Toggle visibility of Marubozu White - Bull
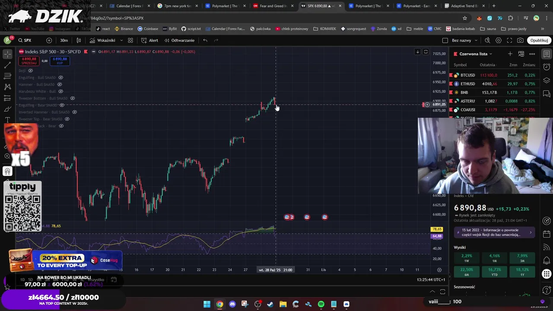 [61, 91]
